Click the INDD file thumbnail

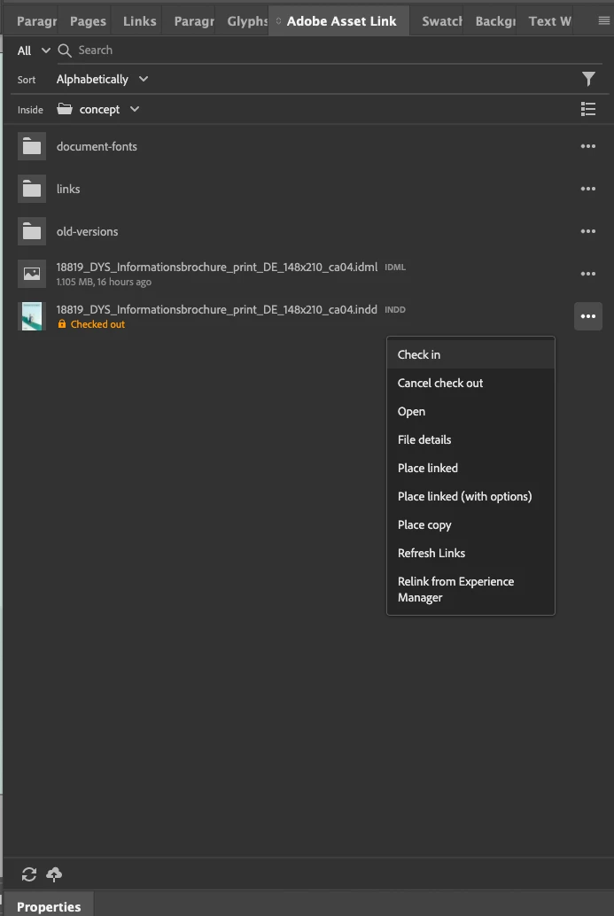coord(32,316)
